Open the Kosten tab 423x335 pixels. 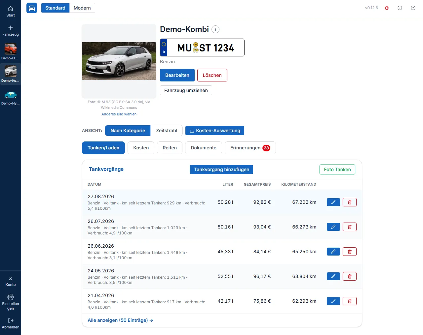[141, 148]
